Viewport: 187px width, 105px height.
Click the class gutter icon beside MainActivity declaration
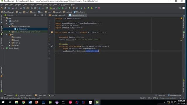(52, 32)
